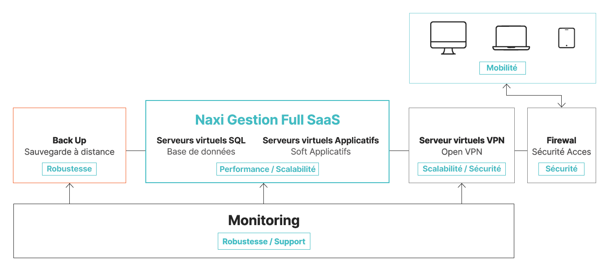Click the arrowhead pointing down at the Firewal box
The height and width of the screenshot is (272, 614).
click(562, 104)
